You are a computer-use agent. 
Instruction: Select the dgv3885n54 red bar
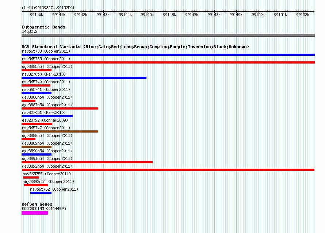click(x=37, y=70)
